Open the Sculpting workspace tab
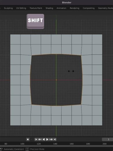The width and height of the screenshot is (113, 151). (x=8, y=8)
